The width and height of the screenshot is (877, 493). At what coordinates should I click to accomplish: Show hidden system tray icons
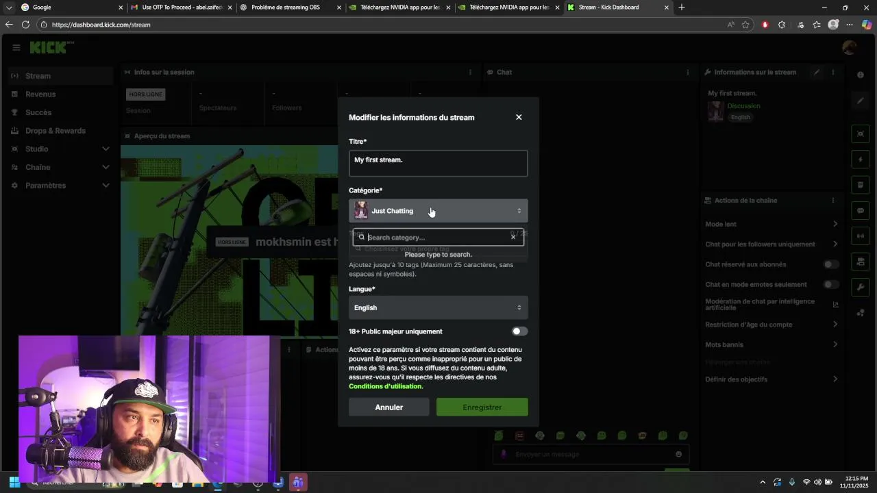763,482
